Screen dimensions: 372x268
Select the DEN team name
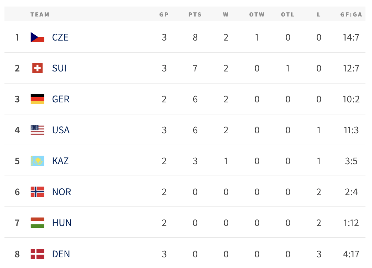[x=61, y=254]
